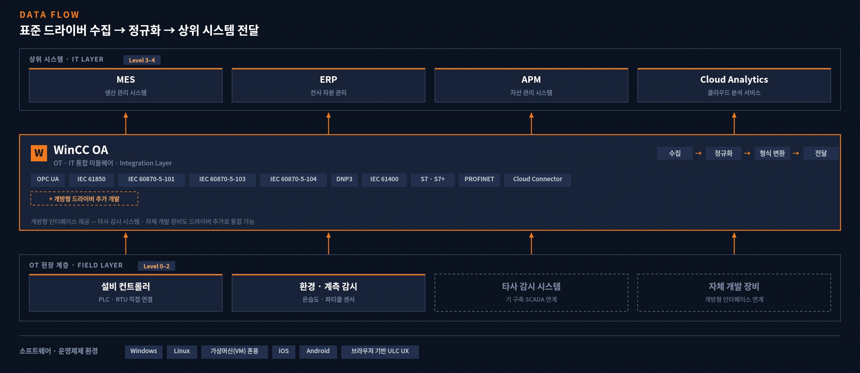
Task: Select the APM asset management card
Action: pos(531,85)
